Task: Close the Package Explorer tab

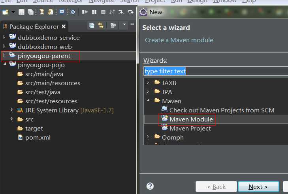Action: click(x=64, y=26)
